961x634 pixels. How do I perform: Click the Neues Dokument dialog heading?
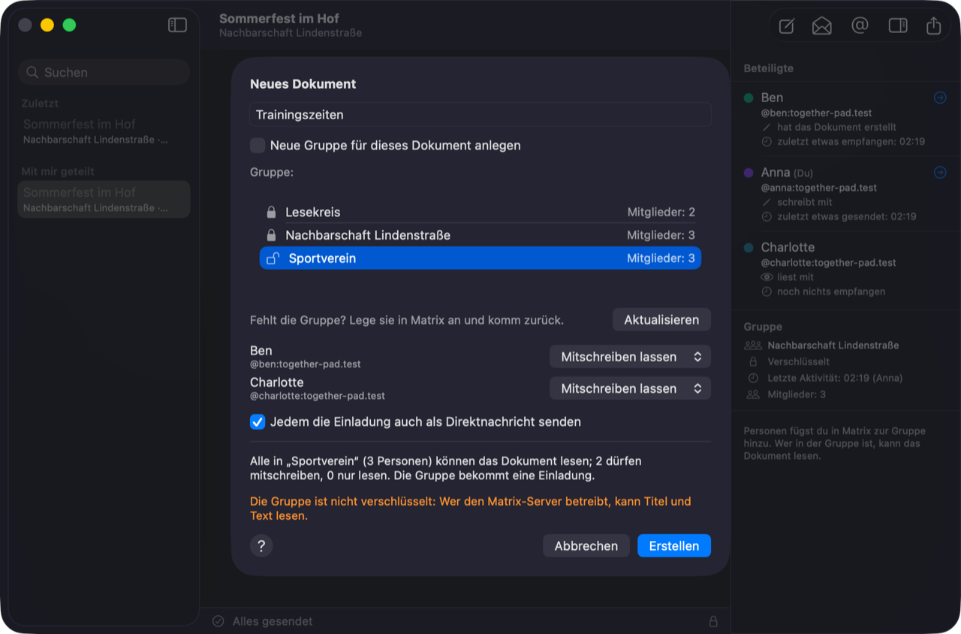pyautogui.click(x=303, y=84)
